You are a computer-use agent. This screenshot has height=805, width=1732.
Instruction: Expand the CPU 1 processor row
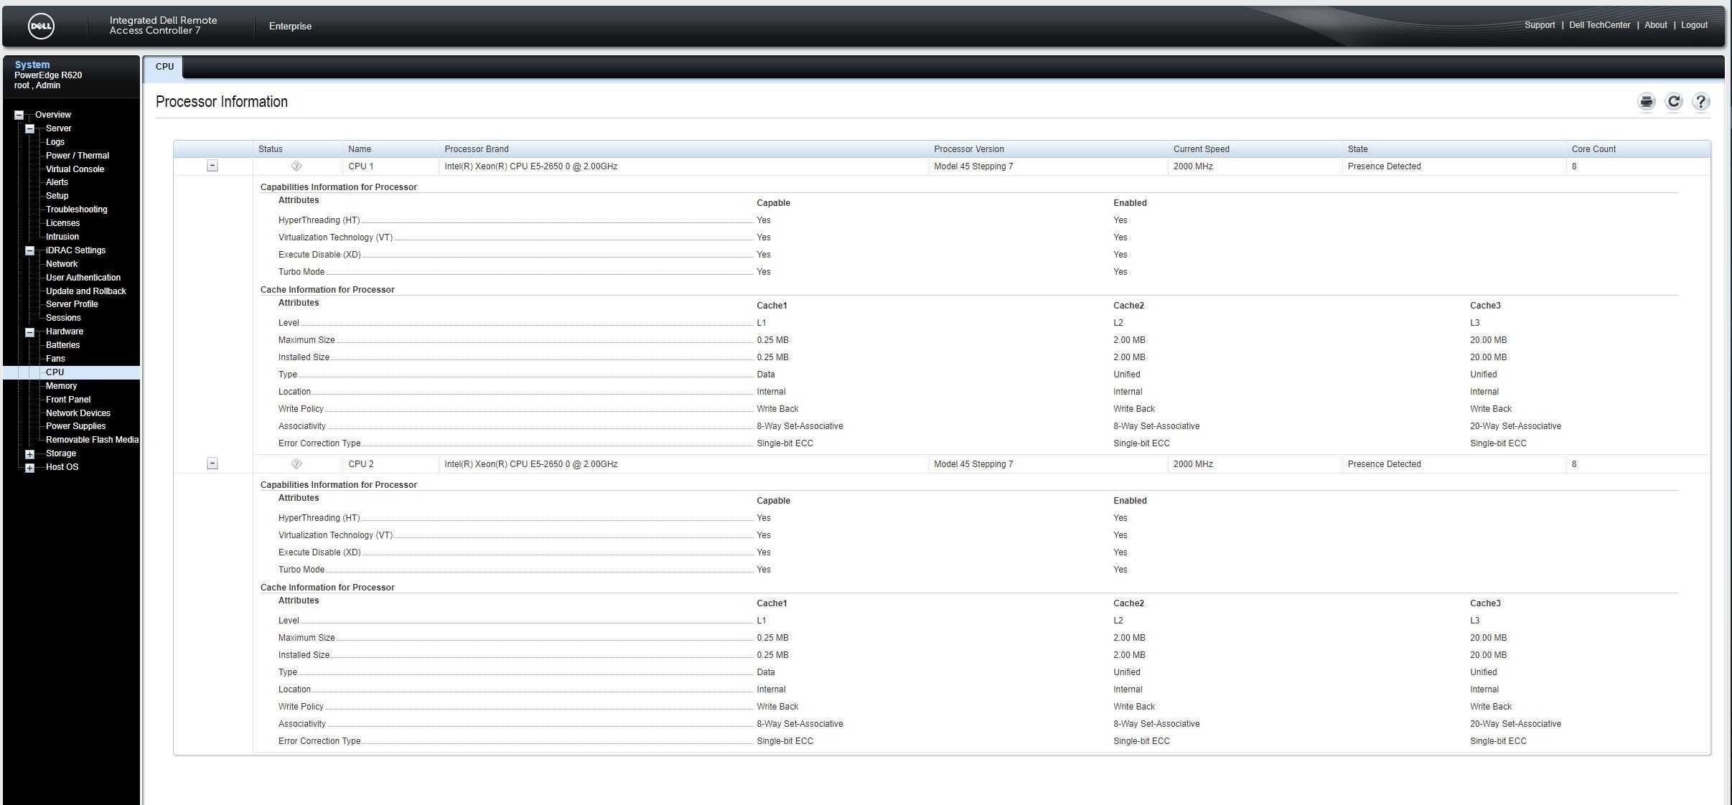pos(212,166)
